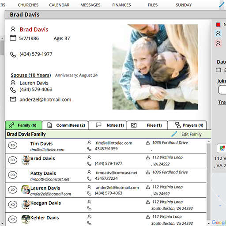
Task: Click the TD initials circle for Tim Davis
Action: [x=13, y=145]
